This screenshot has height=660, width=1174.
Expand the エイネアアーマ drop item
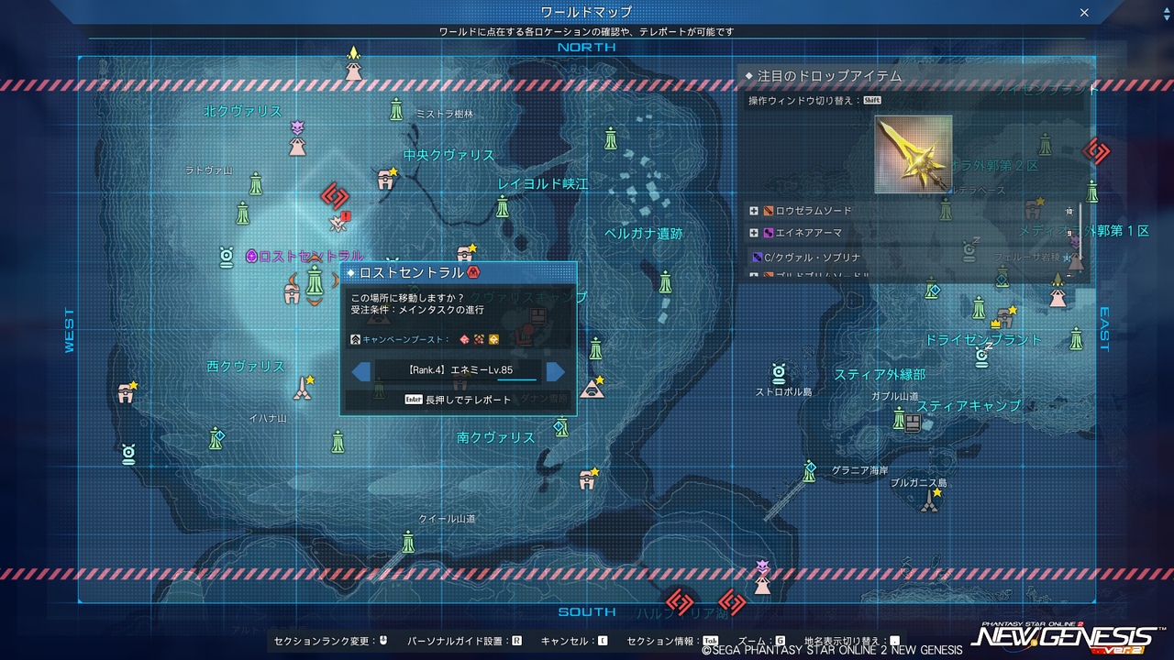754,233
